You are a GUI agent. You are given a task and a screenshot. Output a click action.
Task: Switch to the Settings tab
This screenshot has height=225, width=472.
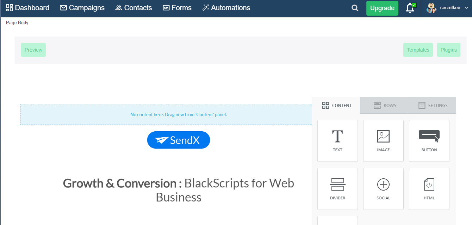(x=432, y=105)
